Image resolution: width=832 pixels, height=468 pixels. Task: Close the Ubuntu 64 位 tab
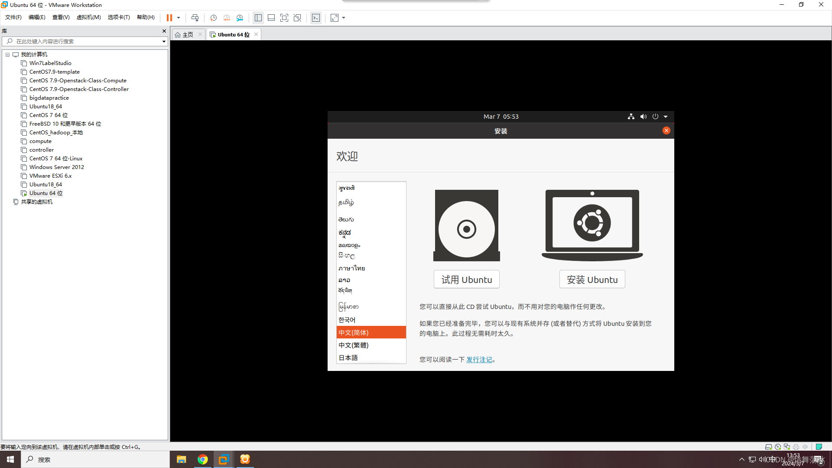coord(256,34)
